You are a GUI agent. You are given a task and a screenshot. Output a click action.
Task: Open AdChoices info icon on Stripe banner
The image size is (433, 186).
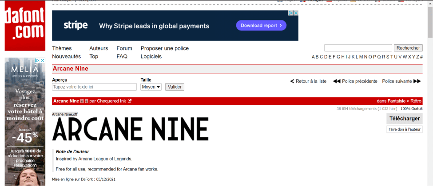[x=291, y=13]
